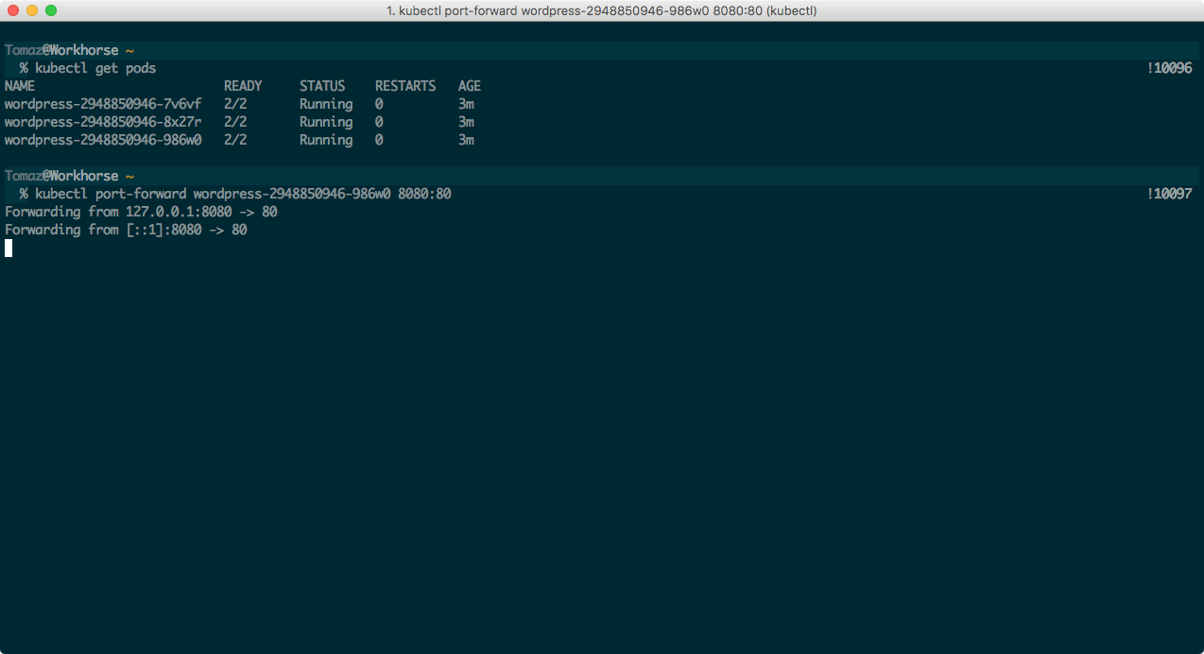The height and width of the screenshot is (654, 1204).
Task: Click the Running status of pod 8x27r
Action: [x=326, y=122]
